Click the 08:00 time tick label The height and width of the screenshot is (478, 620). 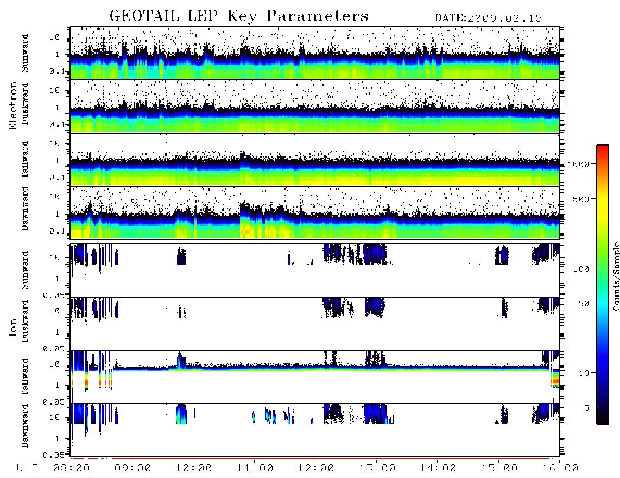(72, 468)
